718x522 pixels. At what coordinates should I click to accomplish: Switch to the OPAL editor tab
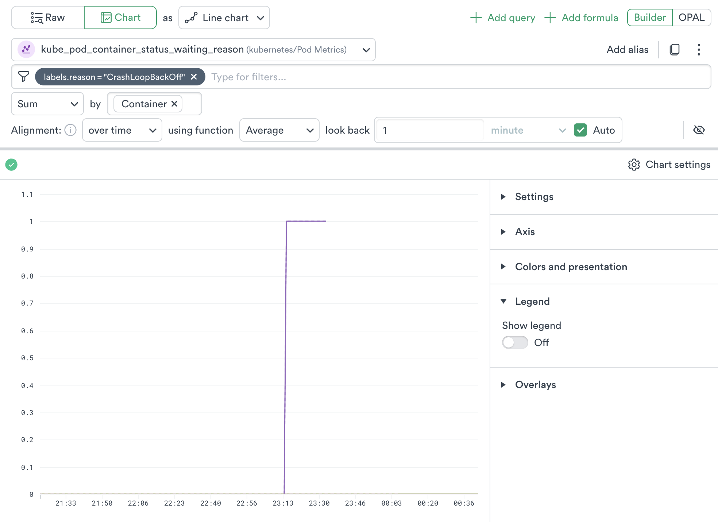[691, 18]
